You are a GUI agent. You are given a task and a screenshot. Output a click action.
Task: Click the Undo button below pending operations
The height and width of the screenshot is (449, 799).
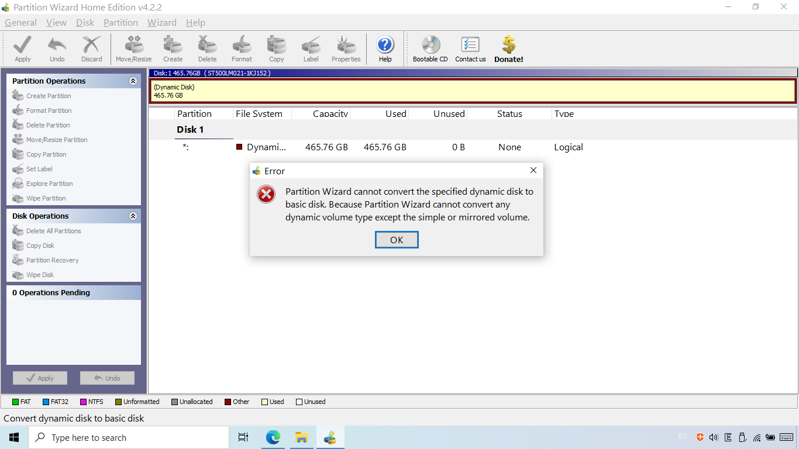tap(107, 378)
